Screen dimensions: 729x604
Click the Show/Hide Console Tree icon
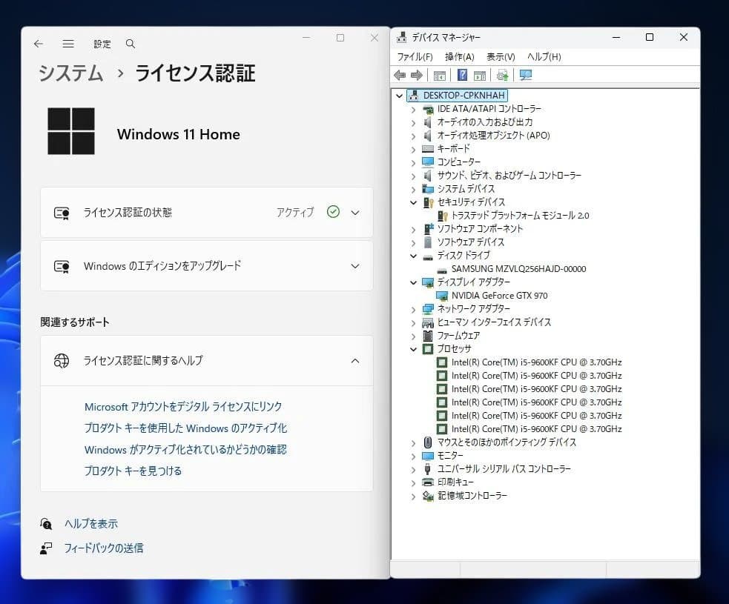coord(439,75)
